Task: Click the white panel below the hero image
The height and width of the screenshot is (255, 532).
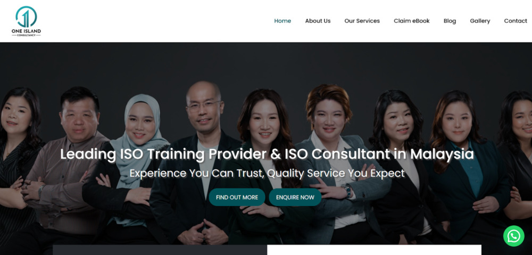Action: [x=374, y=250]
